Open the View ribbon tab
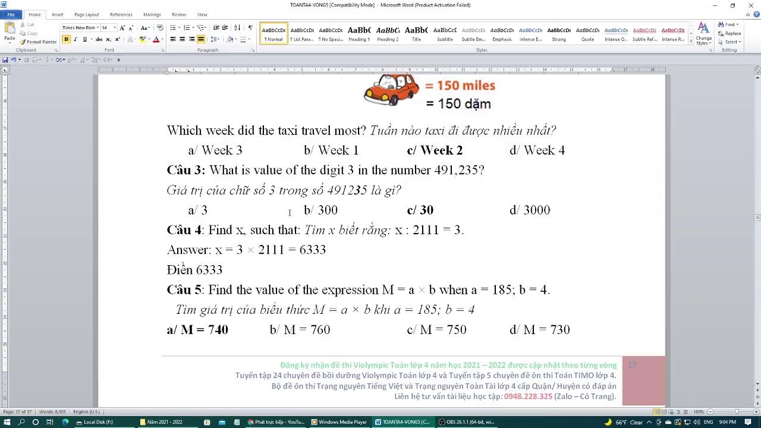This screenshot has width=761, height=428. (x=202, y=14)
